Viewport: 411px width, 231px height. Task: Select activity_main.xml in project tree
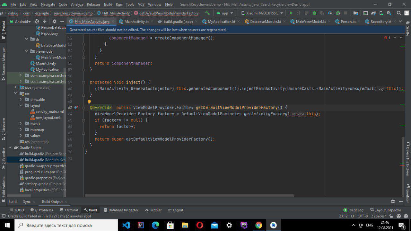pyautogui.click(x=50, y=112)
